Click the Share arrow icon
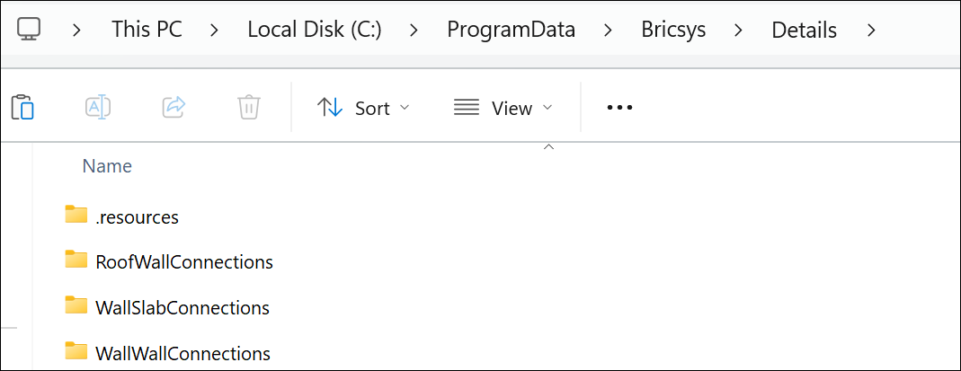 [x=174, y=108]
